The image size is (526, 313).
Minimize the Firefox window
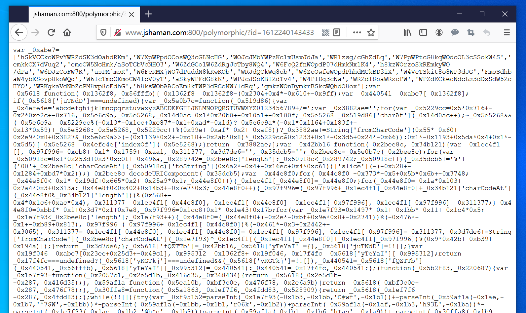point(459,14)
